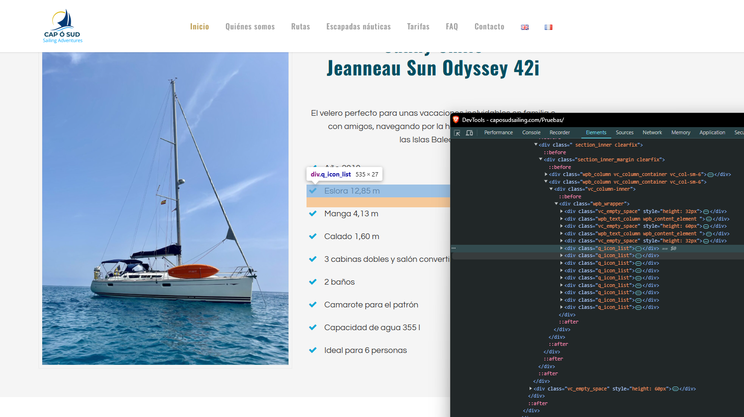Screen dimensions: 744x417
Task: Collapse the section_inner clearfix div node
Action: pyautogui.click(x=536, y=145)
